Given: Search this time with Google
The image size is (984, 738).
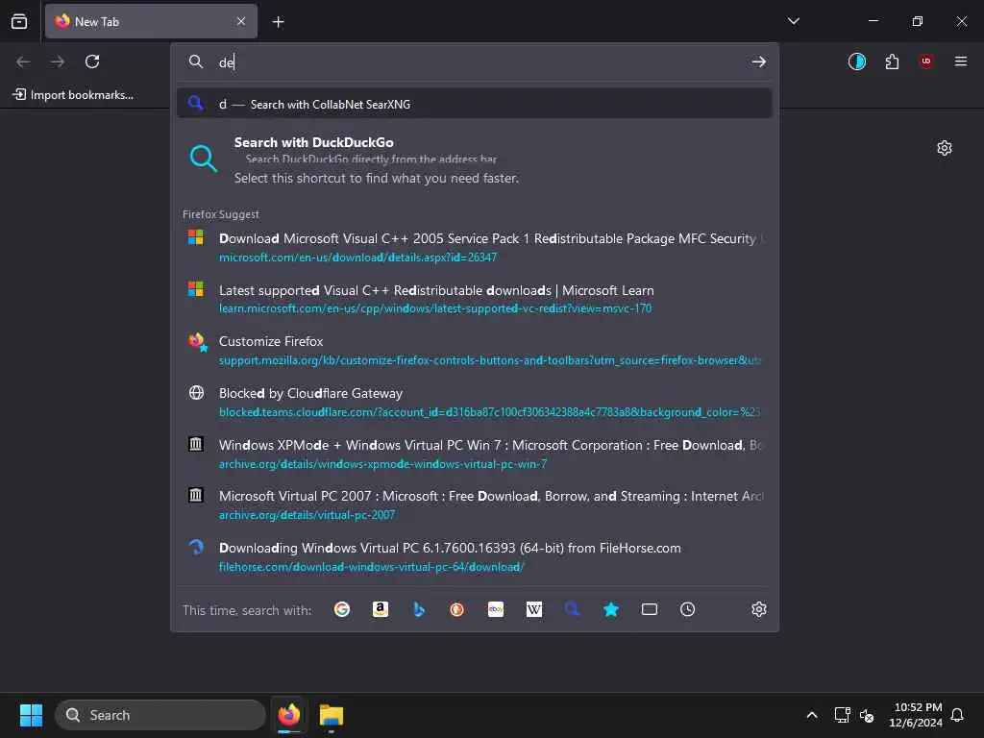Looking at the screenshot, I should (342, 609).
